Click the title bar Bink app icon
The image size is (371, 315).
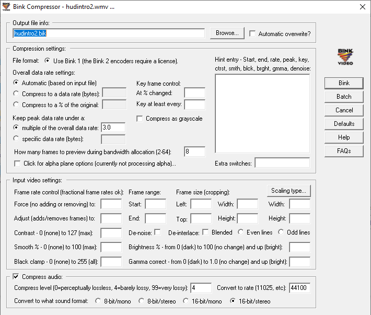(x=6, y=7)
